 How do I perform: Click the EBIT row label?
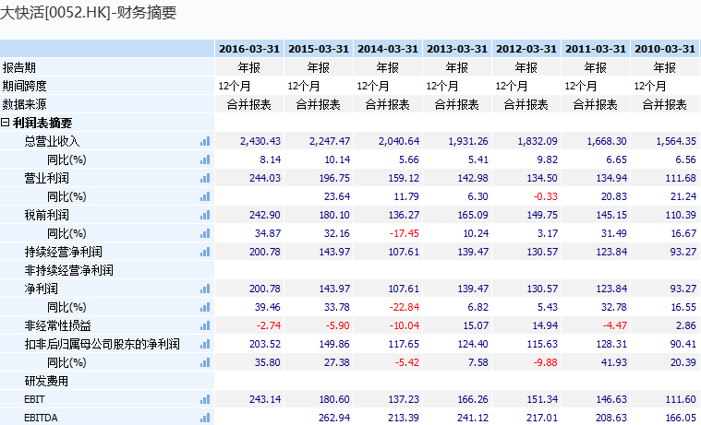(34, 399)
